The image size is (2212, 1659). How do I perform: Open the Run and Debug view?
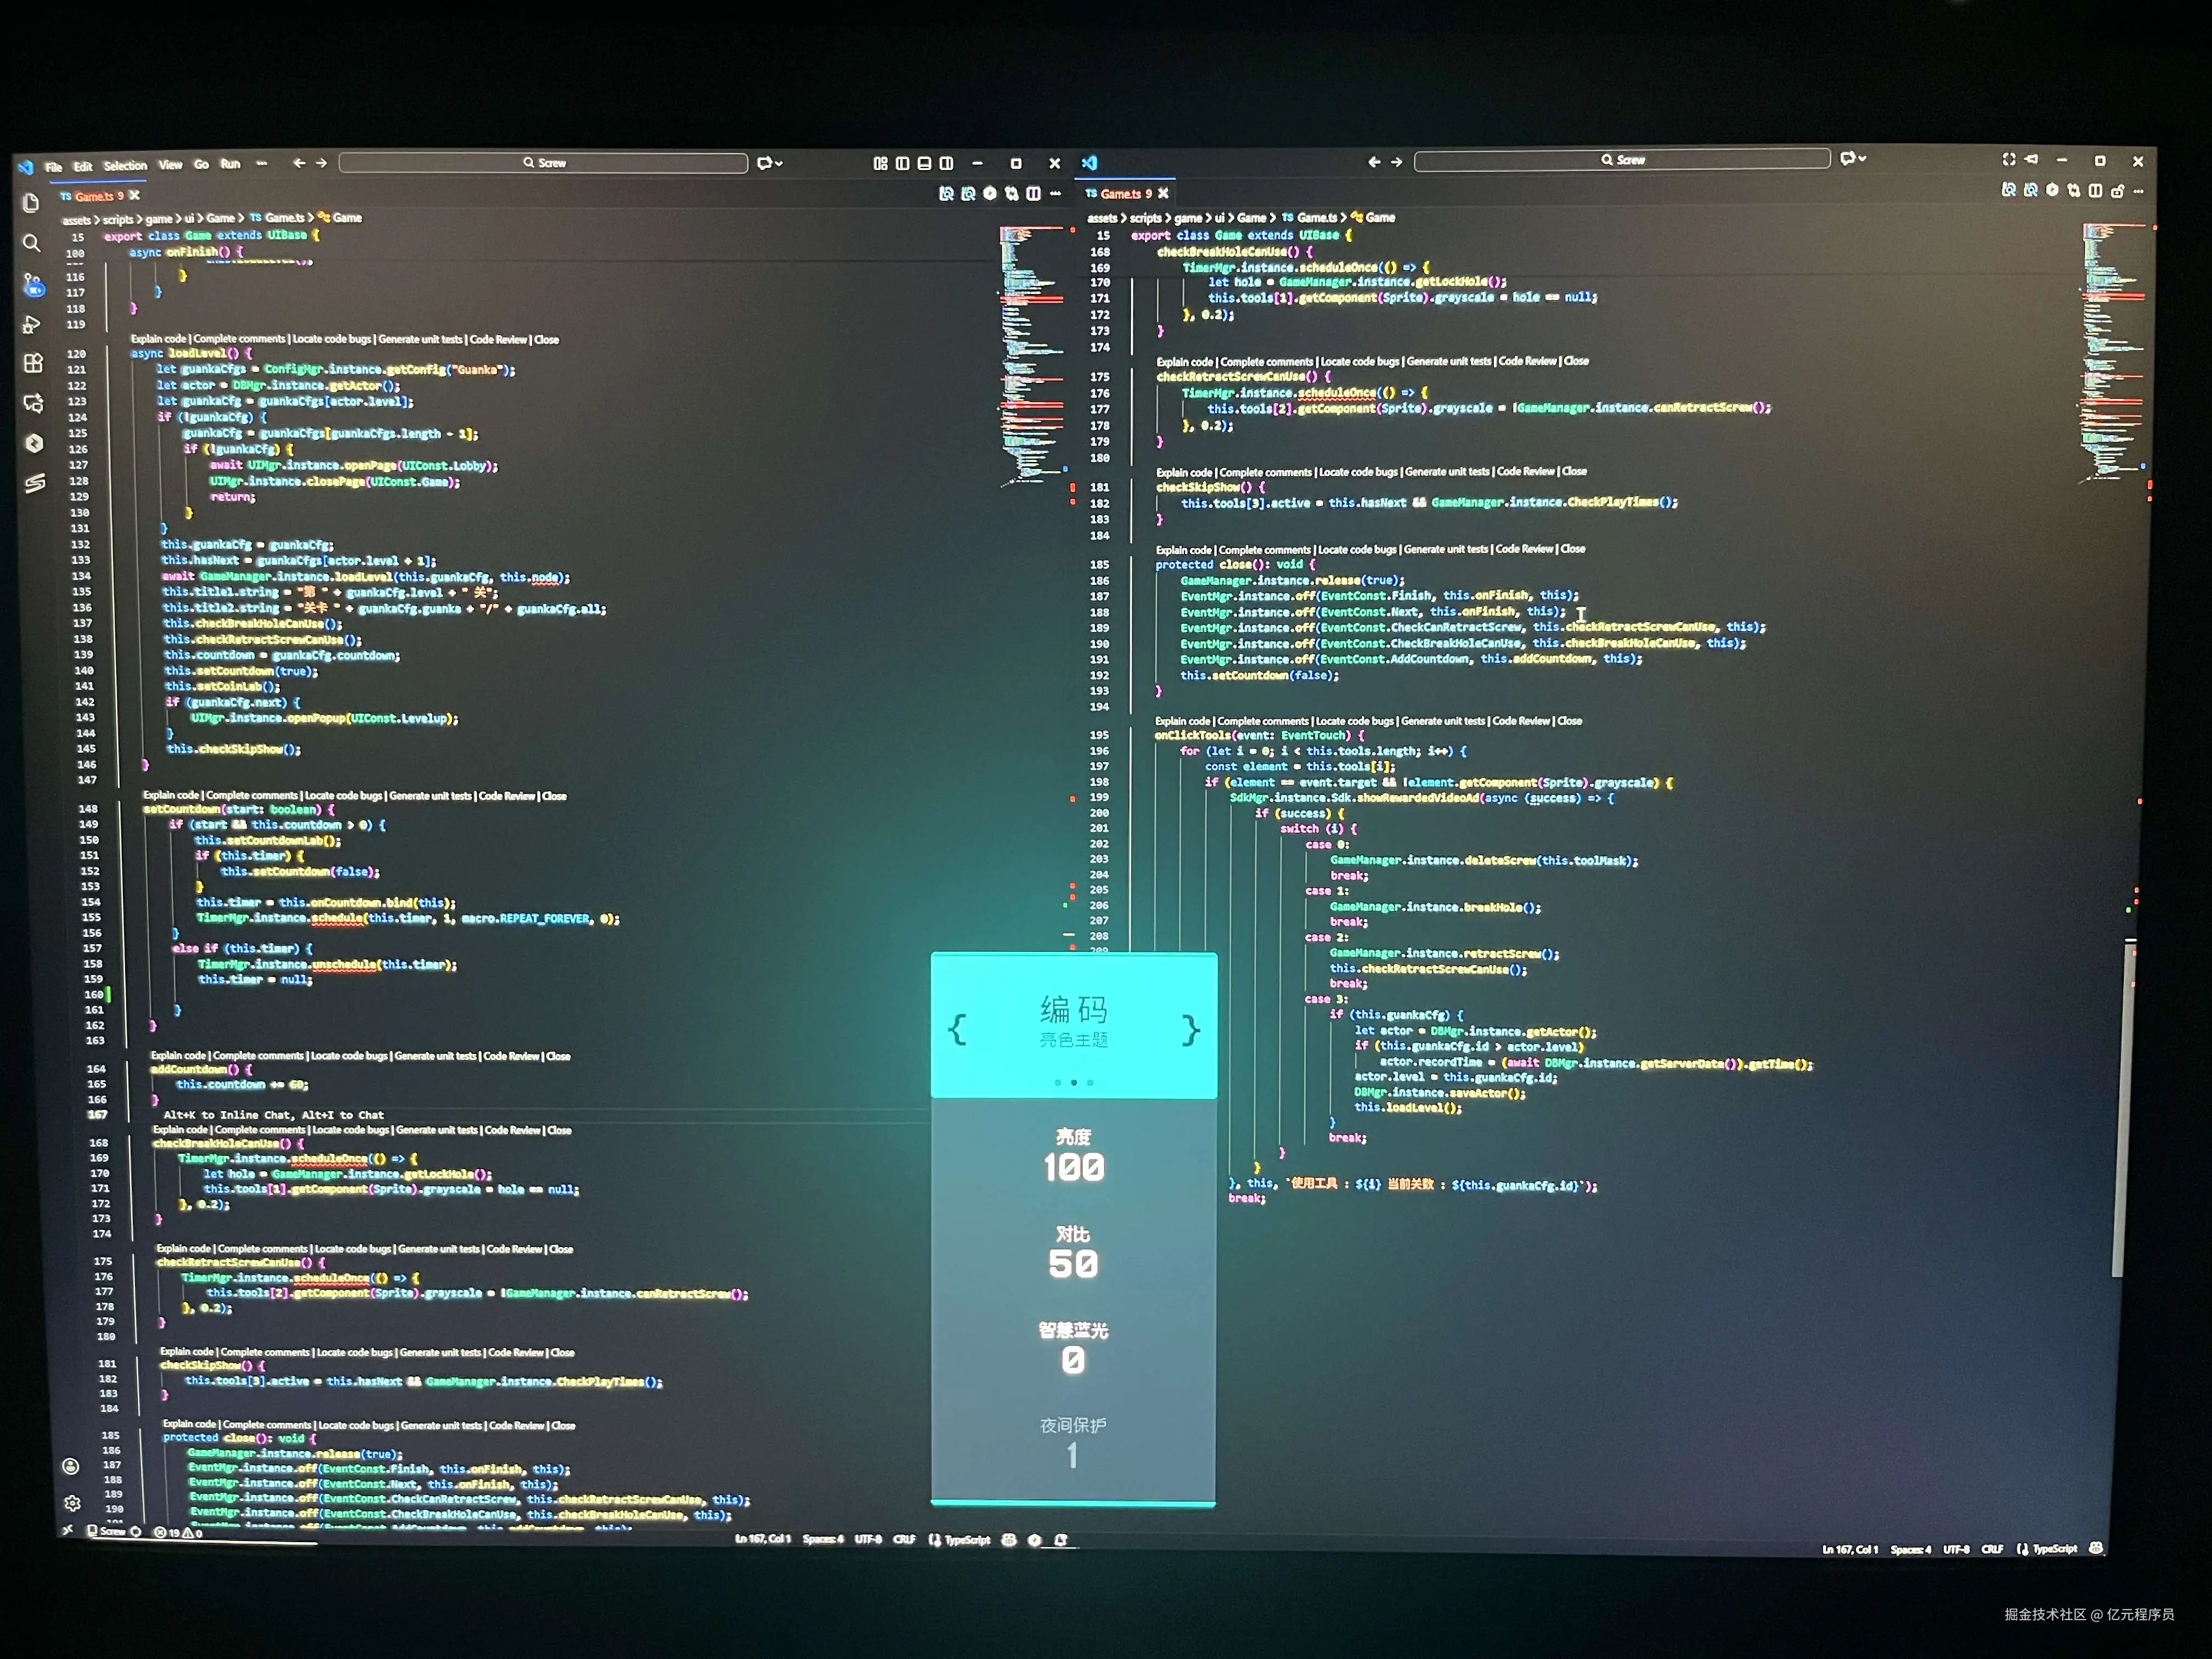[32, 325]
